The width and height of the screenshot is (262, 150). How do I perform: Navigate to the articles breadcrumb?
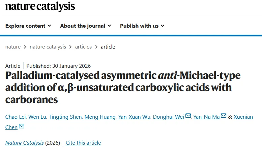tap(83, 47)
